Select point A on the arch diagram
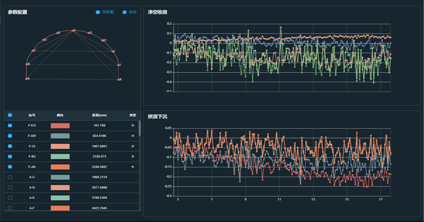Image resolution: width=424 pixels, height=222 pixels. pyautogui.click(x=27, y=79)
